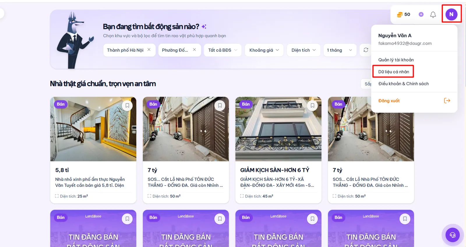This screenshot has width=466, height=247.
Task: Open Điều khoản & Chính sách
Action: click(403, 84)
